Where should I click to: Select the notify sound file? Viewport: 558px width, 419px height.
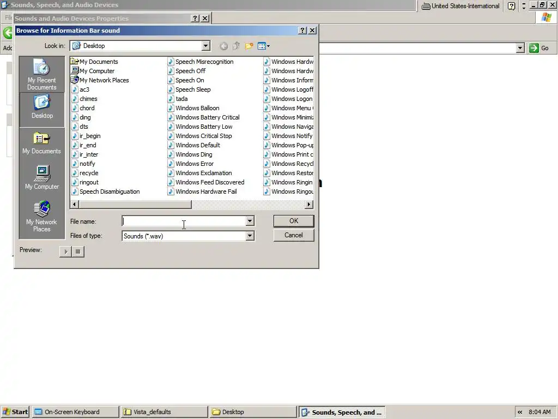click(83, 164)
